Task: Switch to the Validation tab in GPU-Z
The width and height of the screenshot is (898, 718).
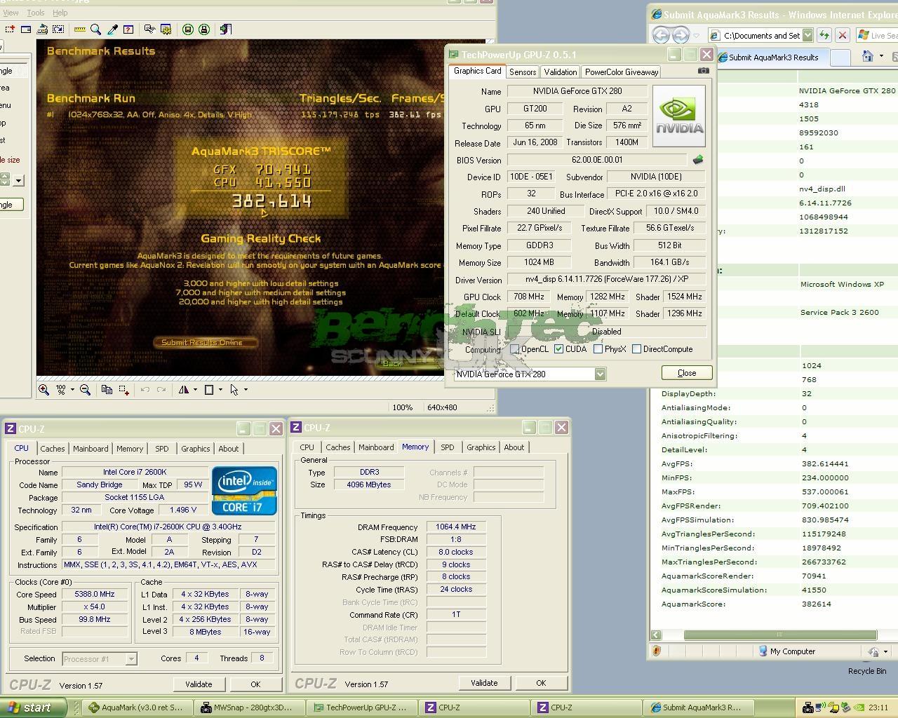Action: (x=561, y=72)
